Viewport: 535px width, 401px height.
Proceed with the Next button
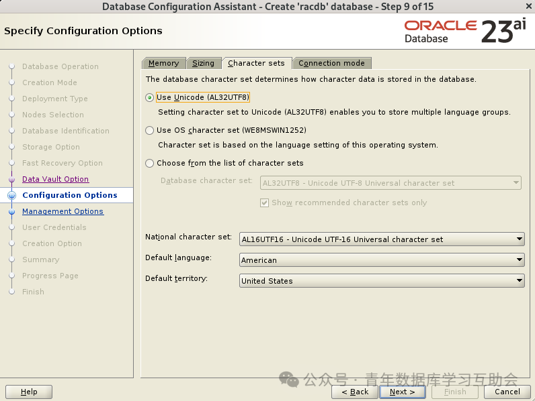click(403, 392)
